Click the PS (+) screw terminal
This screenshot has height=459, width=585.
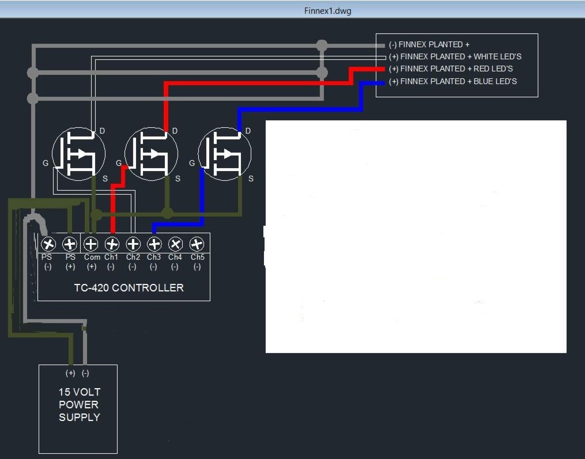69,244
